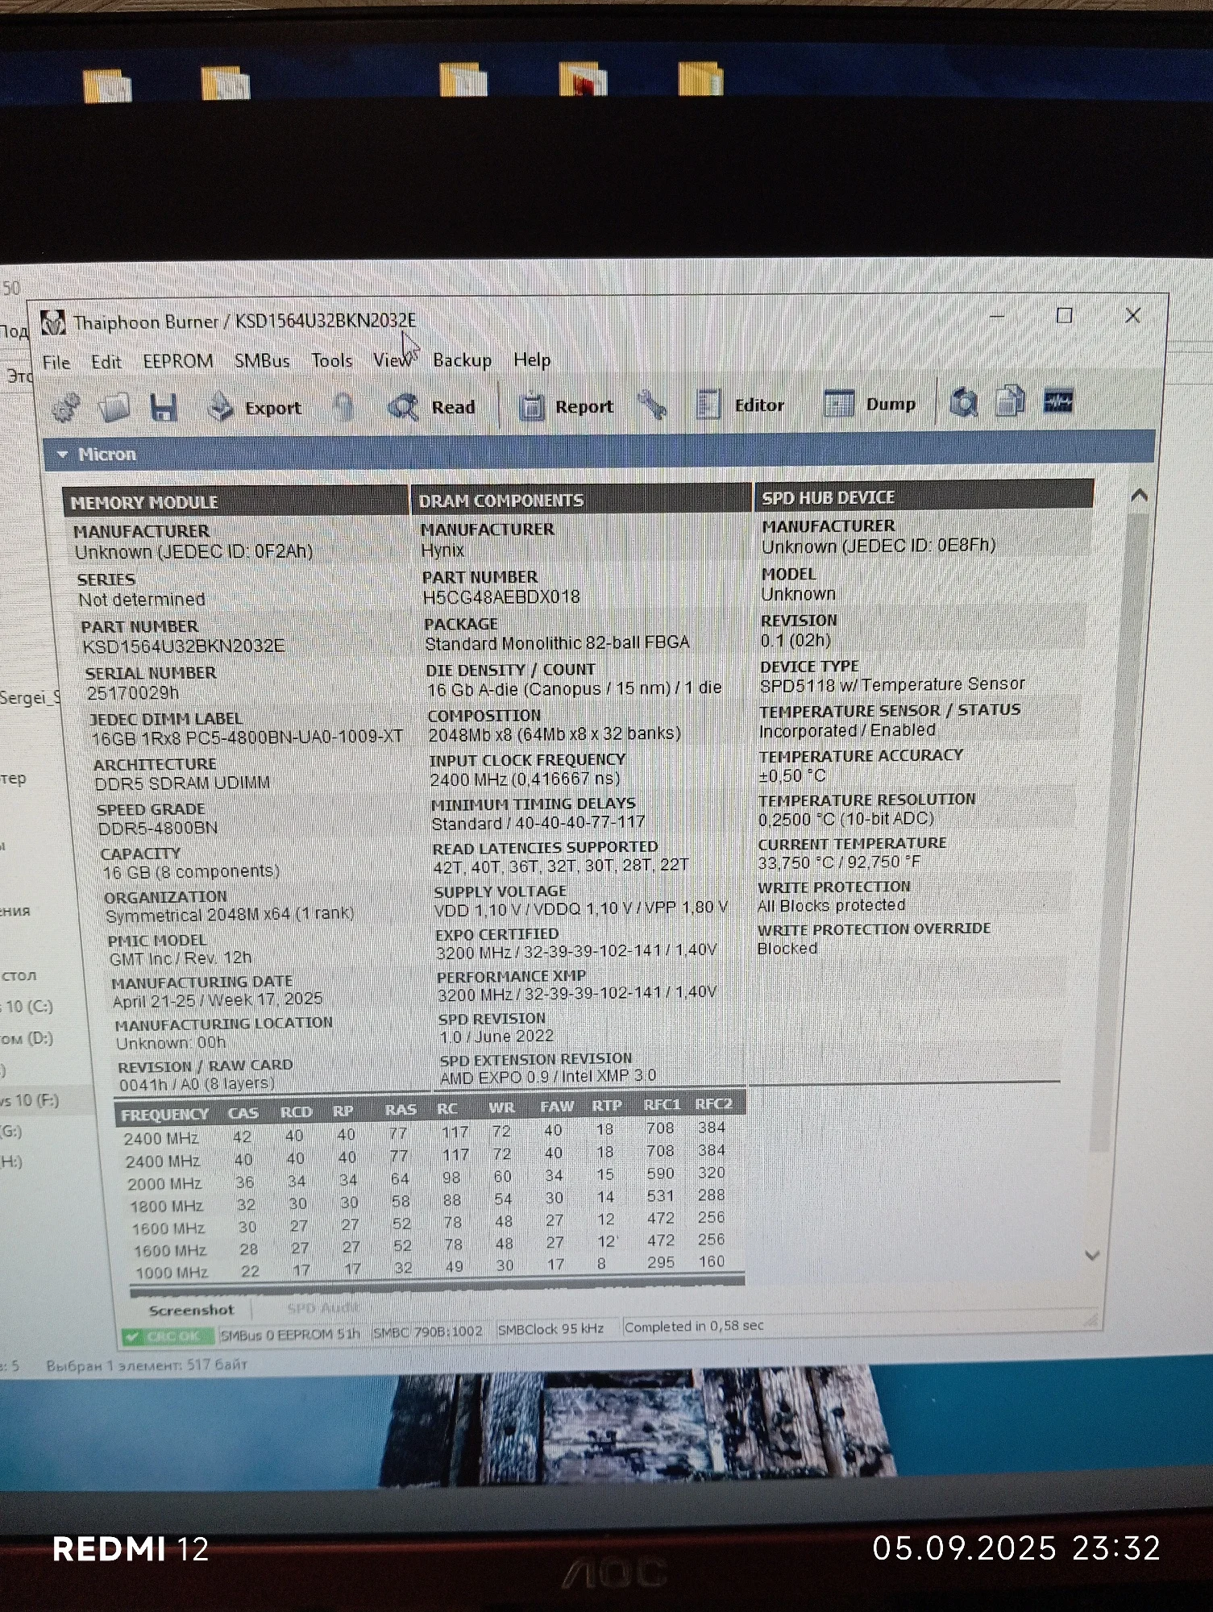Image resolution: width=1213 pixels, height=1612 pixels.
Task: Select the fourth desktop folder icon with red content
Action: (583, 79)
